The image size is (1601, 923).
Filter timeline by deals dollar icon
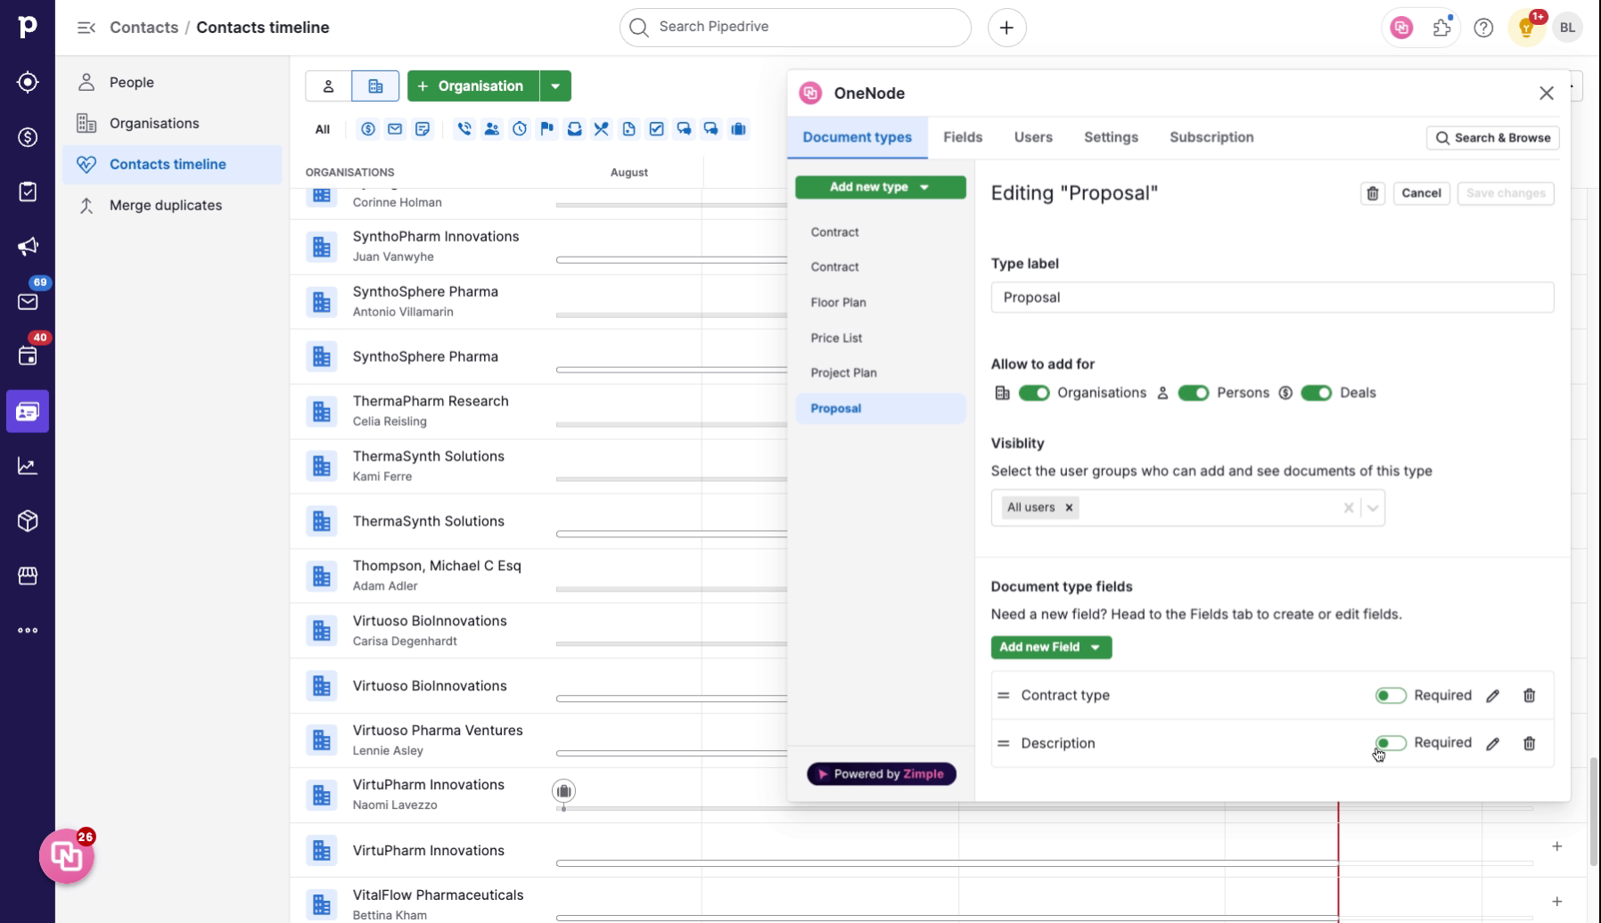[x=368, y=129]
